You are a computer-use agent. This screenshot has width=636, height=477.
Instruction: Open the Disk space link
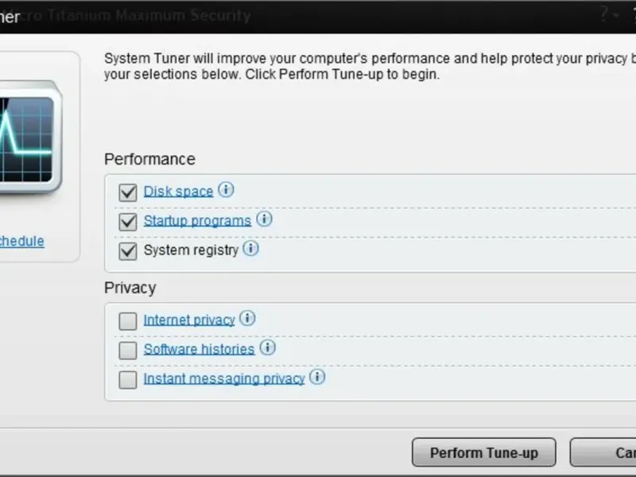coord(178,192)
